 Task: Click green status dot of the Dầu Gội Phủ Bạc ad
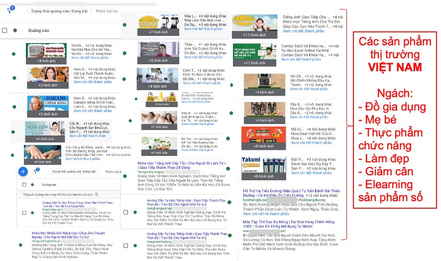click(231, 113)
